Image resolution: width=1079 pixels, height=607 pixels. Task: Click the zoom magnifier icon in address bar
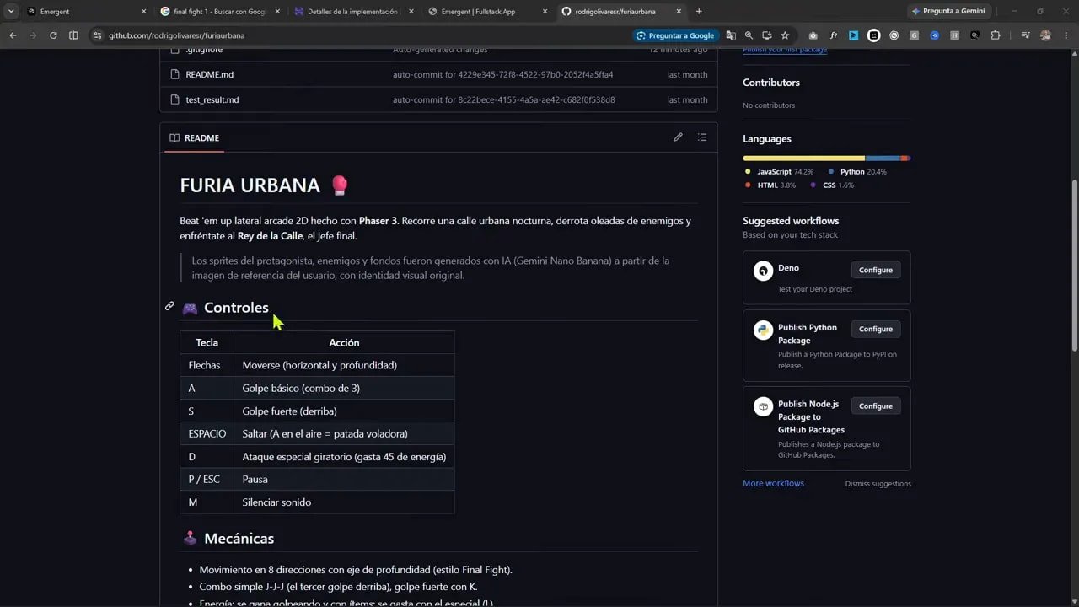pos(749,35)
